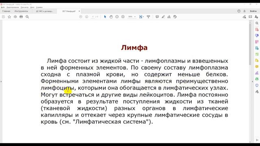The width and height of the screenshot is (260, 146).
Task: Open the Инструменты tab
Action: click(21, 11)
